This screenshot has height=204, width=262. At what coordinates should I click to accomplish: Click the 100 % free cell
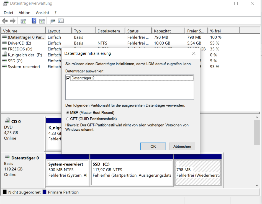pos(216,37)
